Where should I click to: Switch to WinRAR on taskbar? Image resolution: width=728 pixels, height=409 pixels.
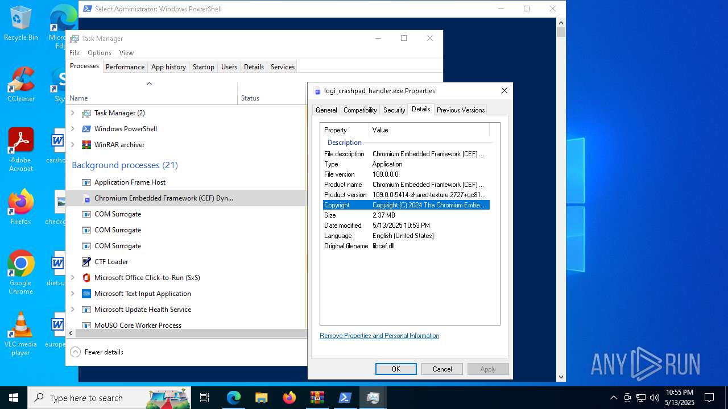tap(317, 398)
